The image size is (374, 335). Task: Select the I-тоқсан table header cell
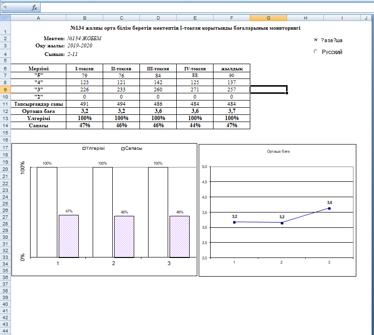[85, 68]
